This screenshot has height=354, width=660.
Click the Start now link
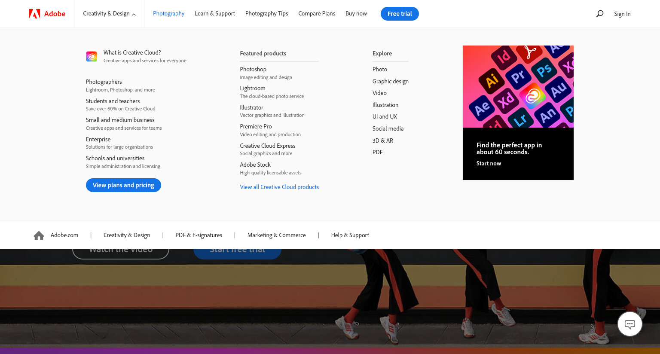tap(489, 163)
